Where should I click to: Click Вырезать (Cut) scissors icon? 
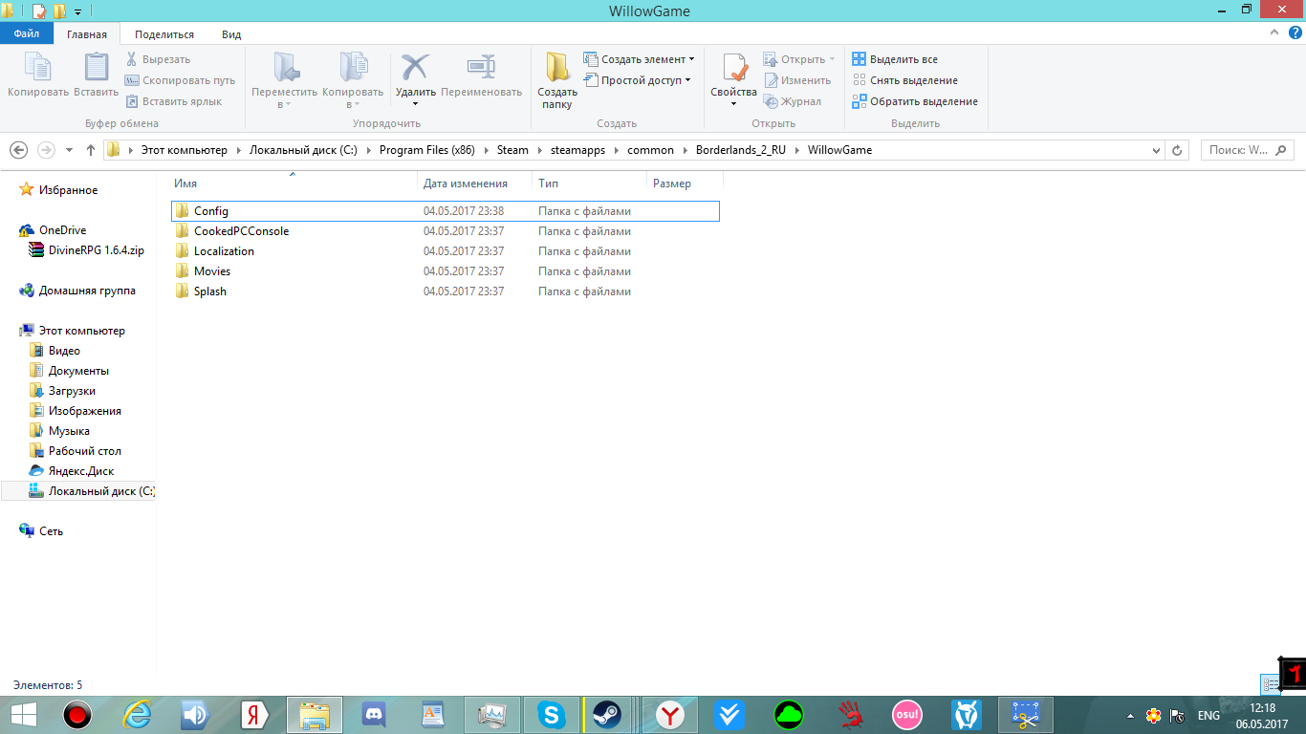pyautogui.click(x=132, y=59)
